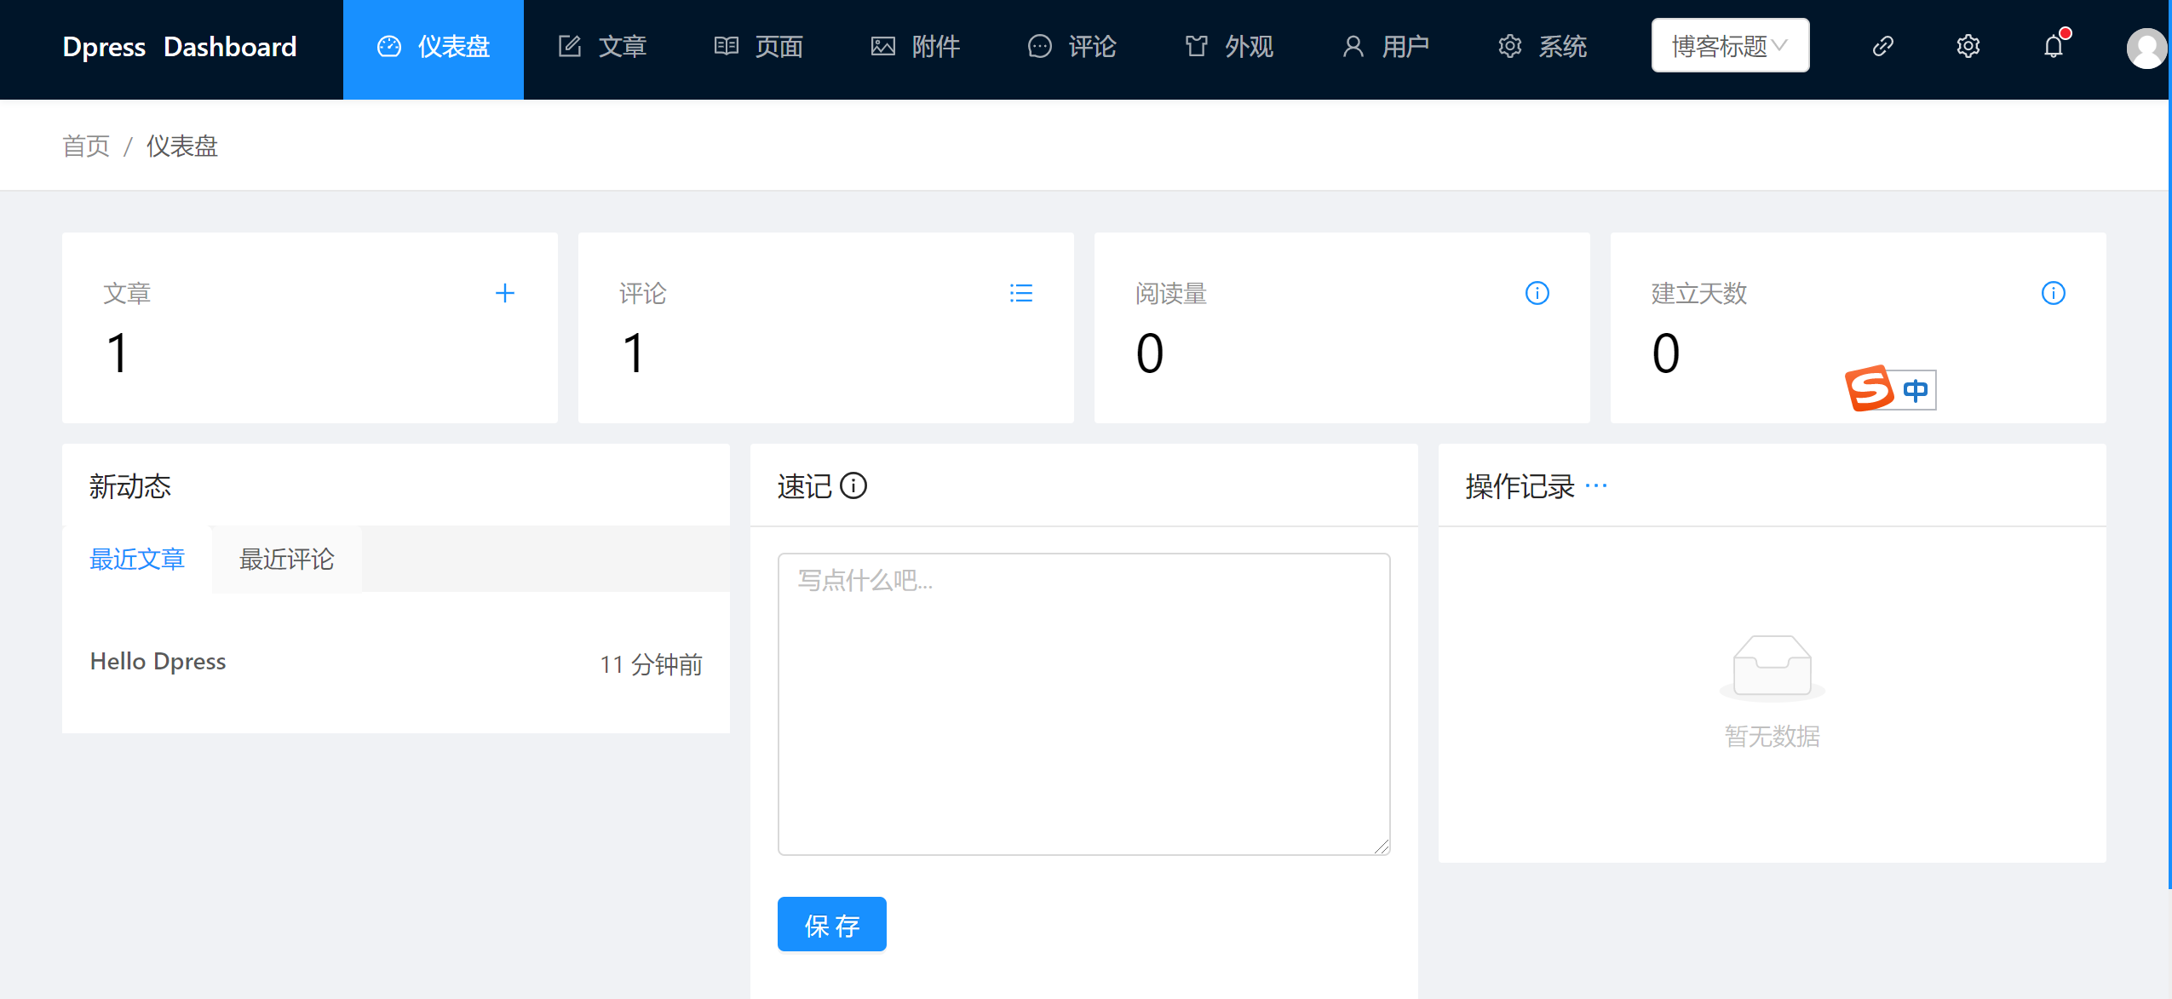
Task: Open comment list icon in 评论 card
Action: click(x=1020, y=294)
